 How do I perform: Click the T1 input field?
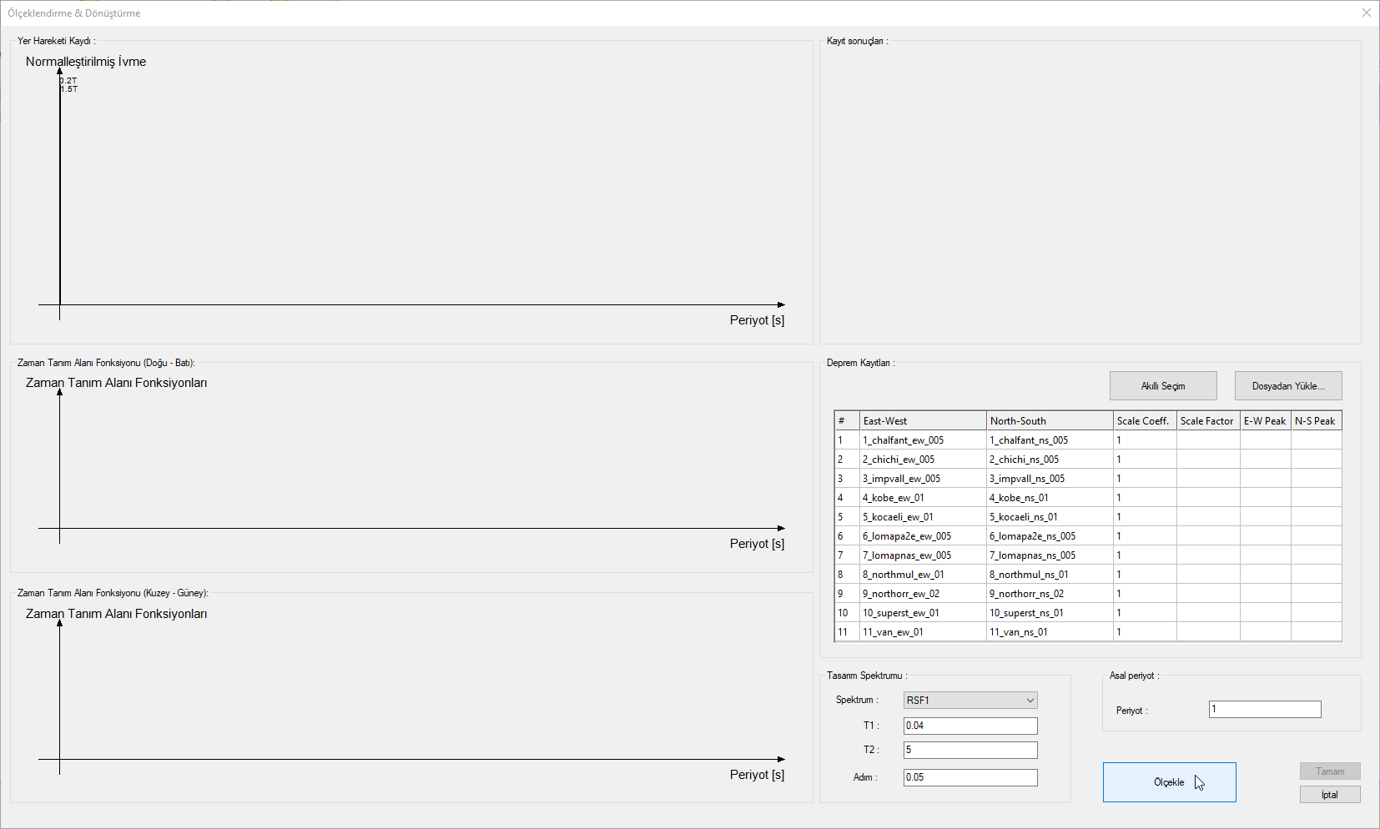tap(970, 726)
